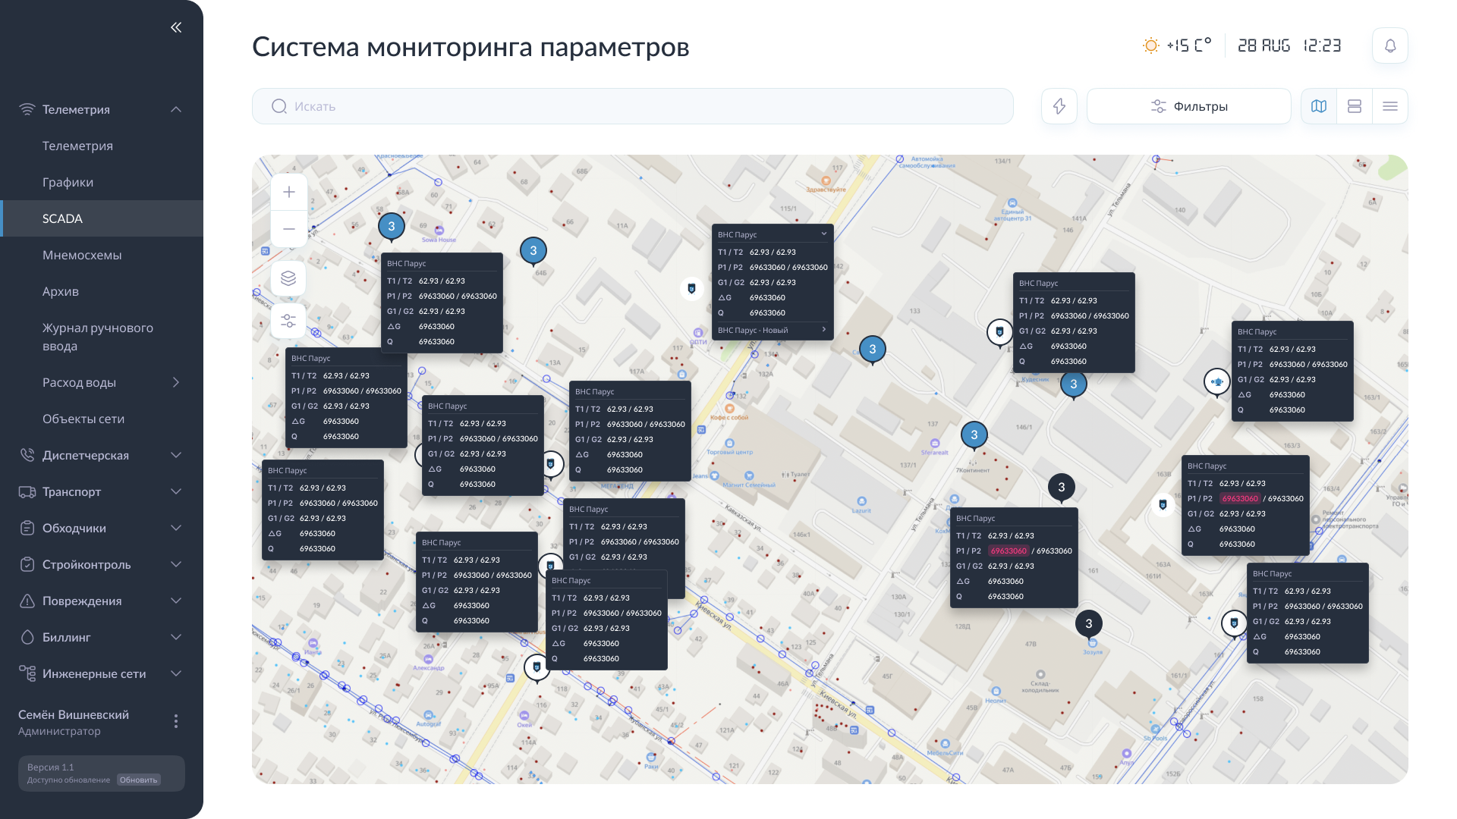Expand the Транспорт section chevron
The width and height of the screenshot is (1457, 819).
tap(176, 491)
